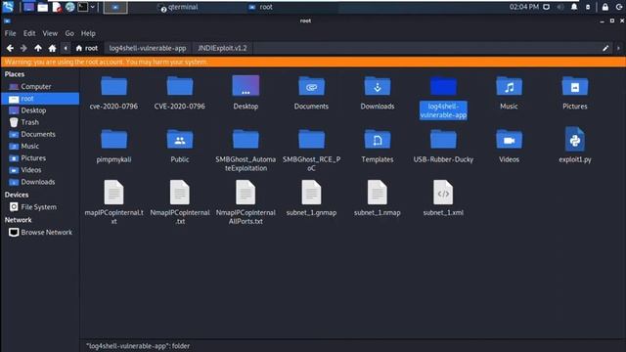Open the View menu

pos(50,33)
